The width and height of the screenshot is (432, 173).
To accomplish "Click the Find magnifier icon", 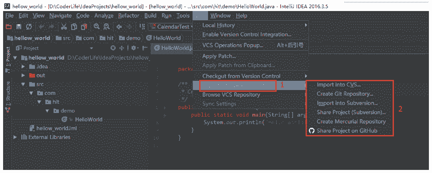I will (96, 26).
